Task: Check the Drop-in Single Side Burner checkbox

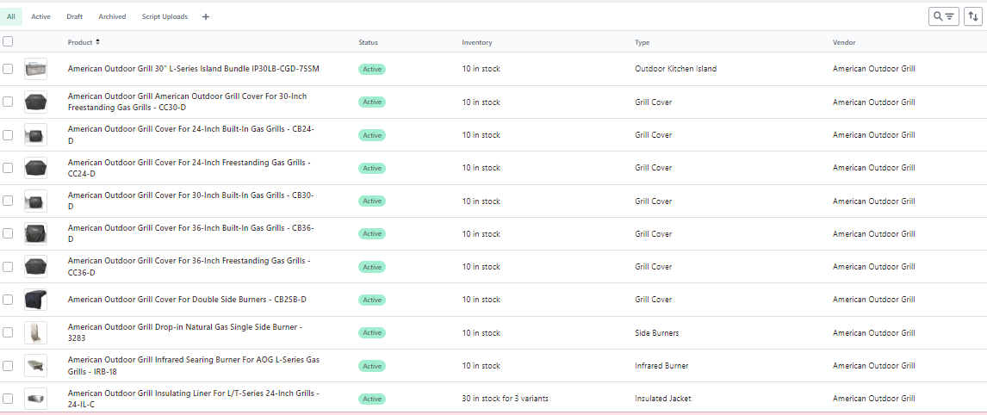Action: point(8,331)
